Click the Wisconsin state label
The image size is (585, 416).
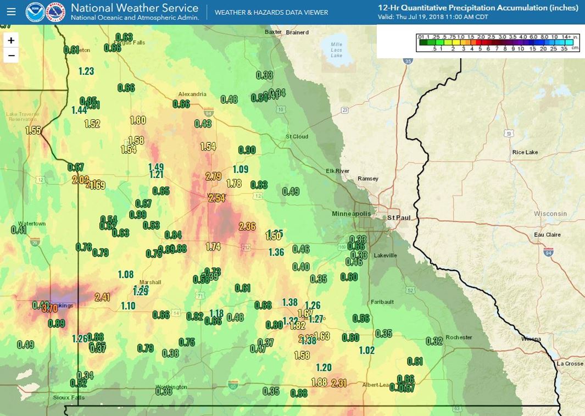pyautogui.click(x=550, y=214)
